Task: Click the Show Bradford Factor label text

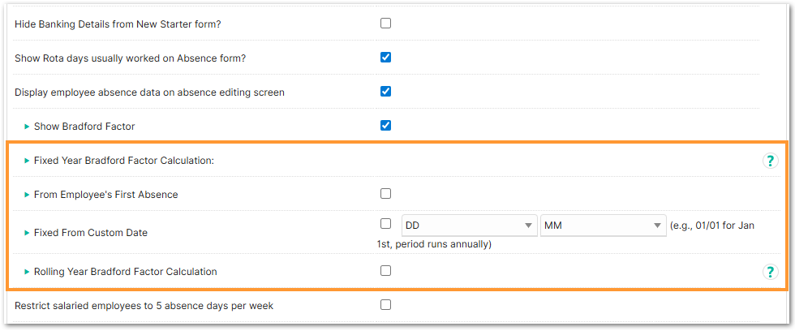Action: [x=84, y=127]
